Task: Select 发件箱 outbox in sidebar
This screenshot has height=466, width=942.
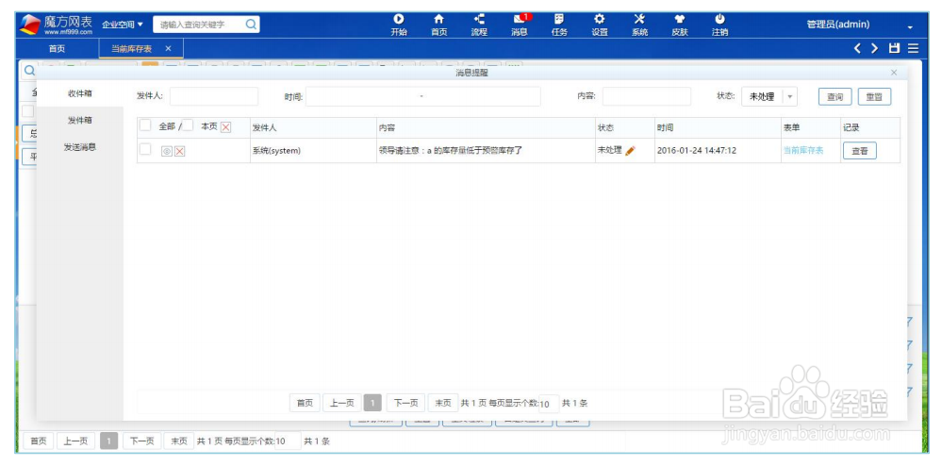Action: point(80,120)
